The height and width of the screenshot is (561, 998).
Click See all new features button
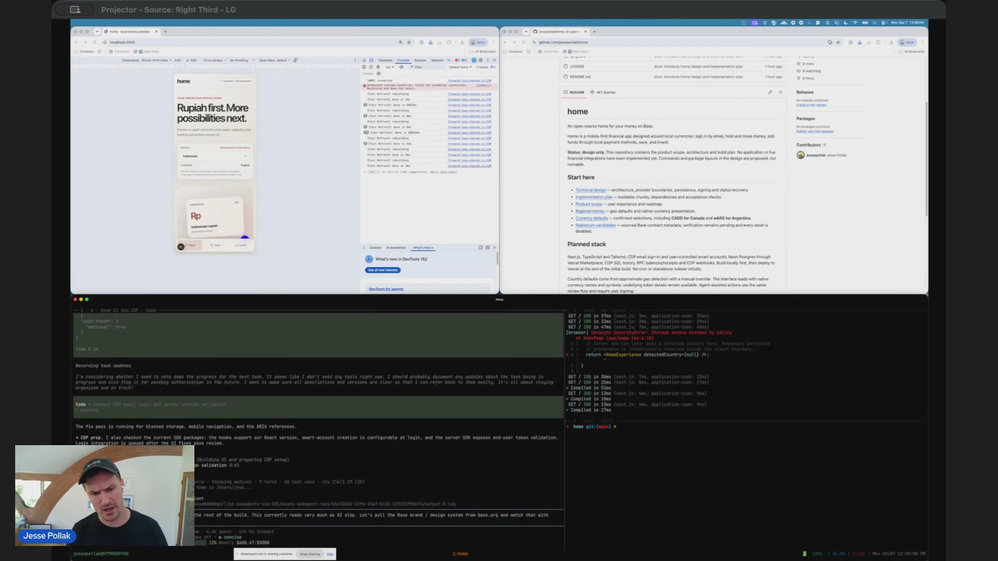[383, 270]
